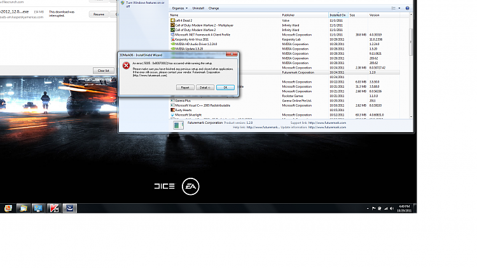The image size is (477, 268).
Task: Click the network icon in the system tray
Action: tap(386, 208)
